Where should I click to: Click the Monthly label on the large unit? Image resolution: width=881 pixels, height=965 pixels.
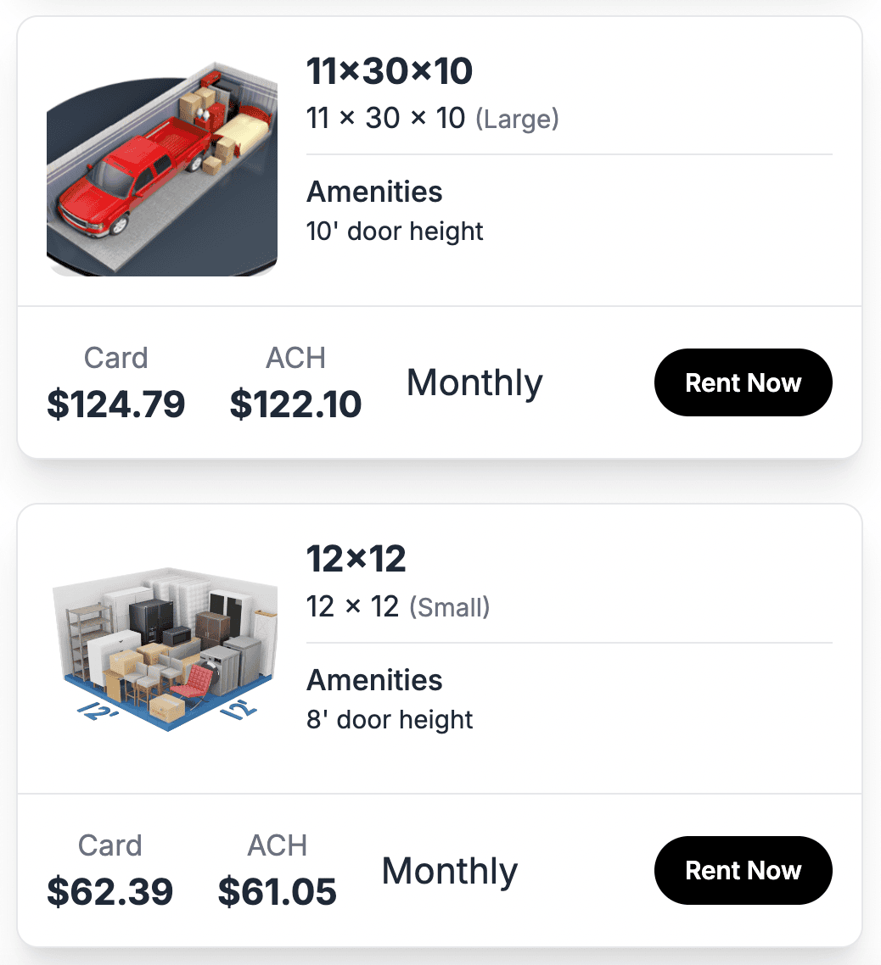(474, 382)
